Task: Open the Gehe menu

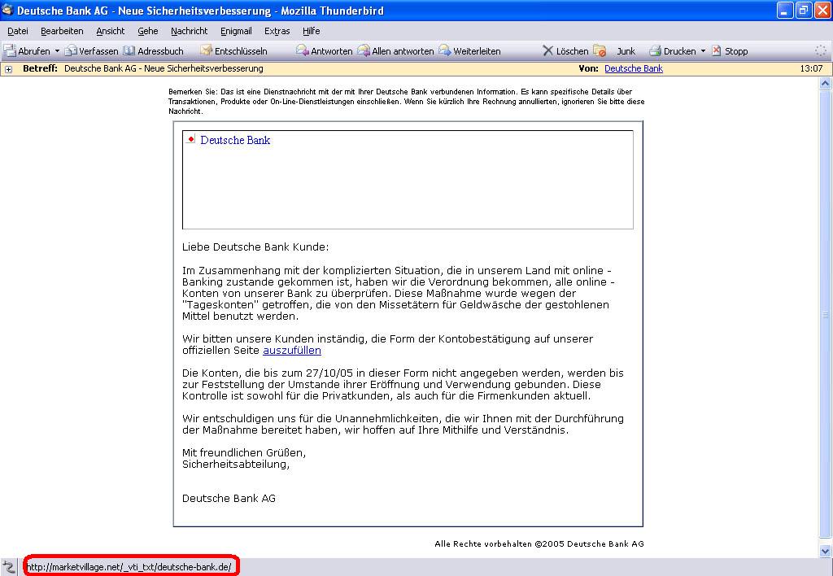Action: point(148,31)
